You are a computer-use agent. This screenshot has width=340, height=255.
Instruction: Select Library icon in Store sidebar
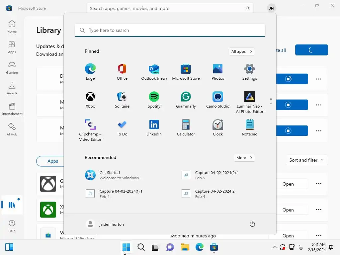pyautogui.click(x=12, y=205)
